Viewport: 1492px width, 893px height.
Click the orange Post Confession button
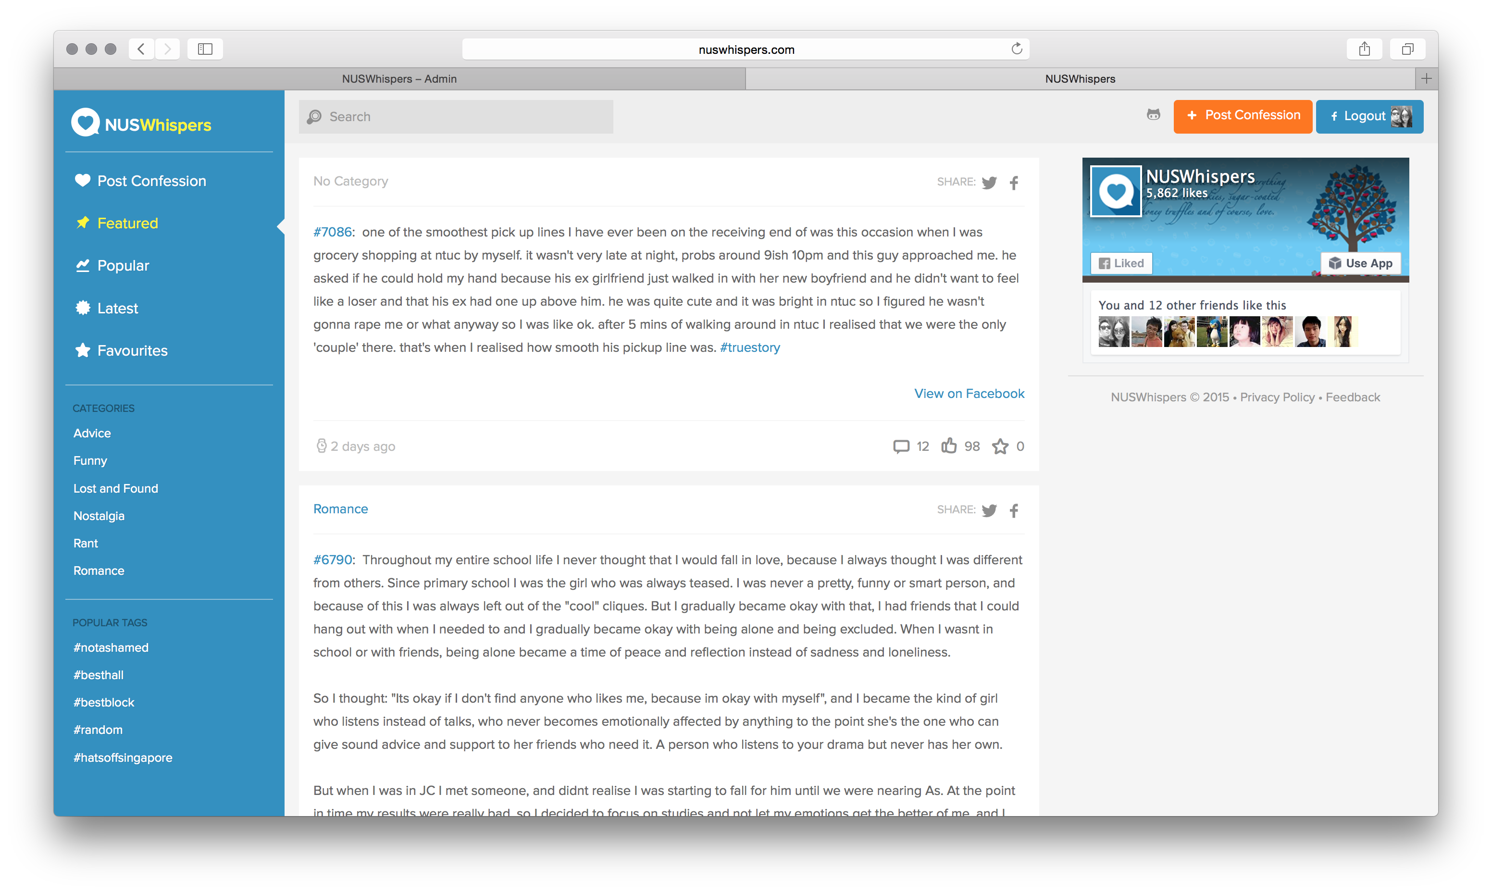(x=1241, y=116)
